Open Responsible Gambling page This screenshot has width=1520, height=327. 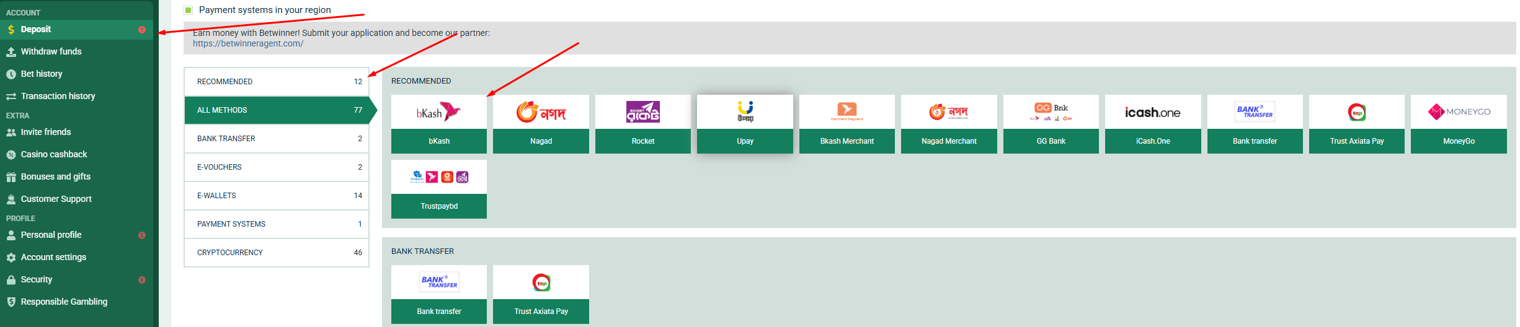point(76,302)
